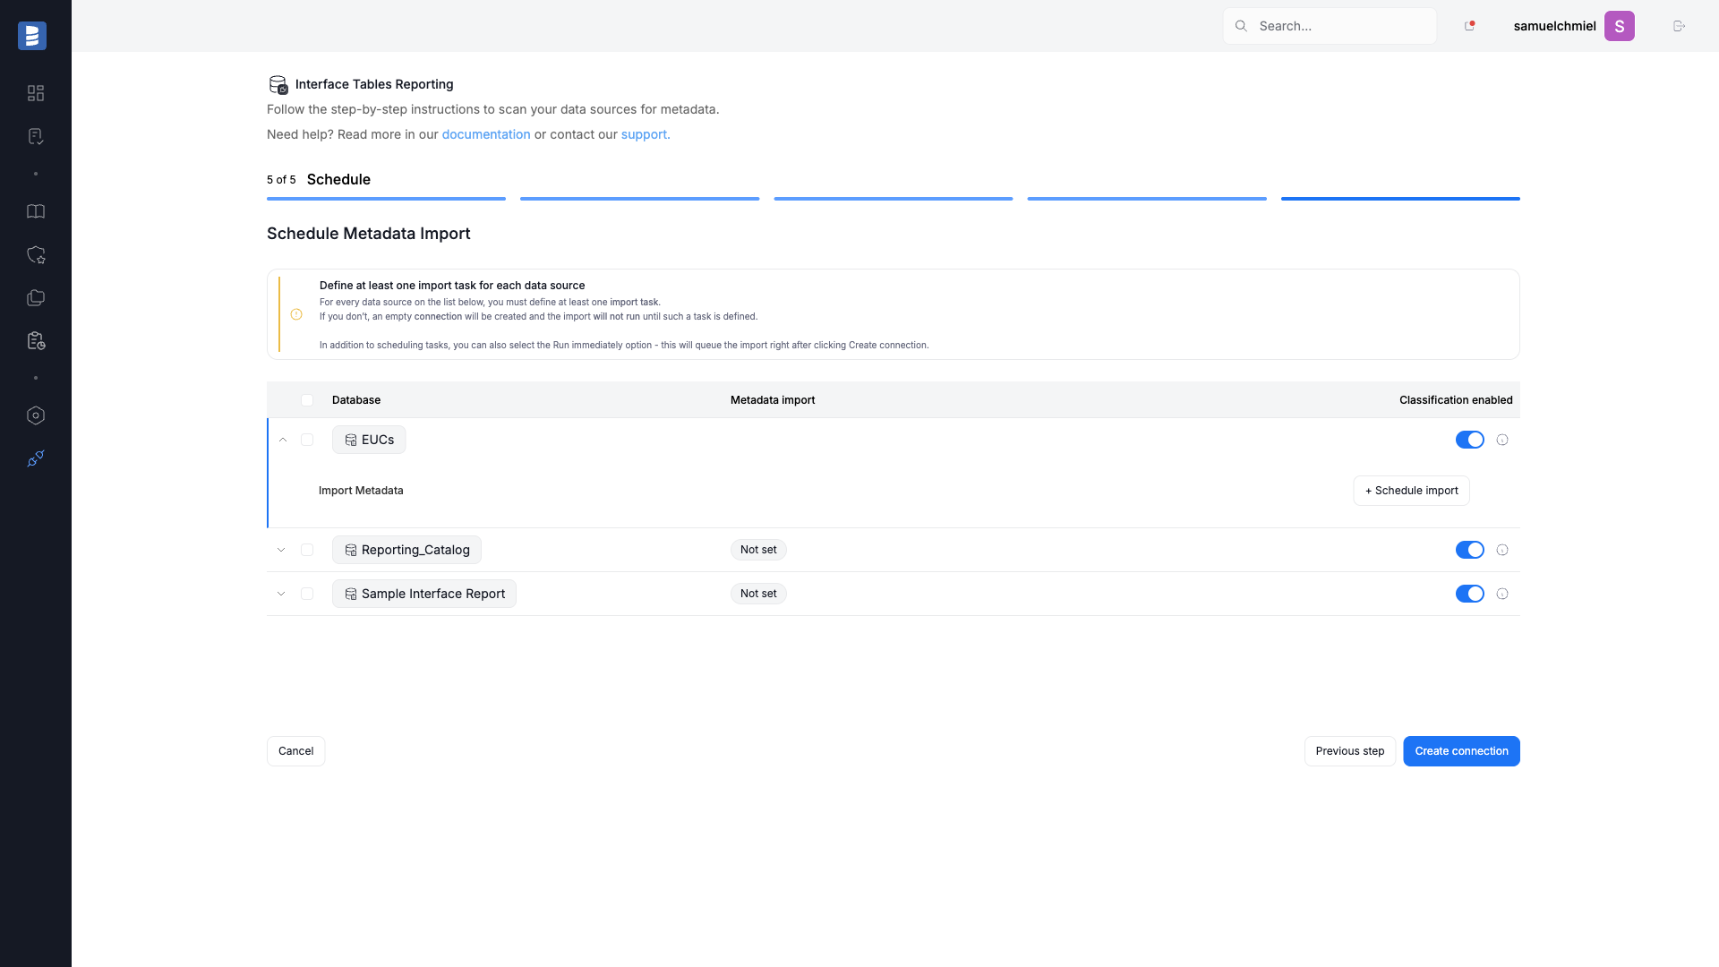Check the Reporting_Catalog row checkbox

(307, 550)
